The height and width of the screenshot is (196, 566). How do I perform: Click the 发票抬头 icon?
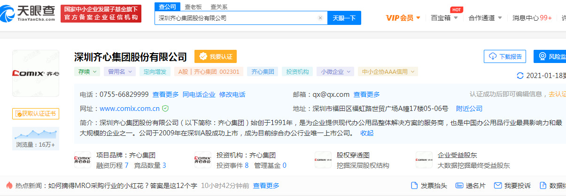414,186
